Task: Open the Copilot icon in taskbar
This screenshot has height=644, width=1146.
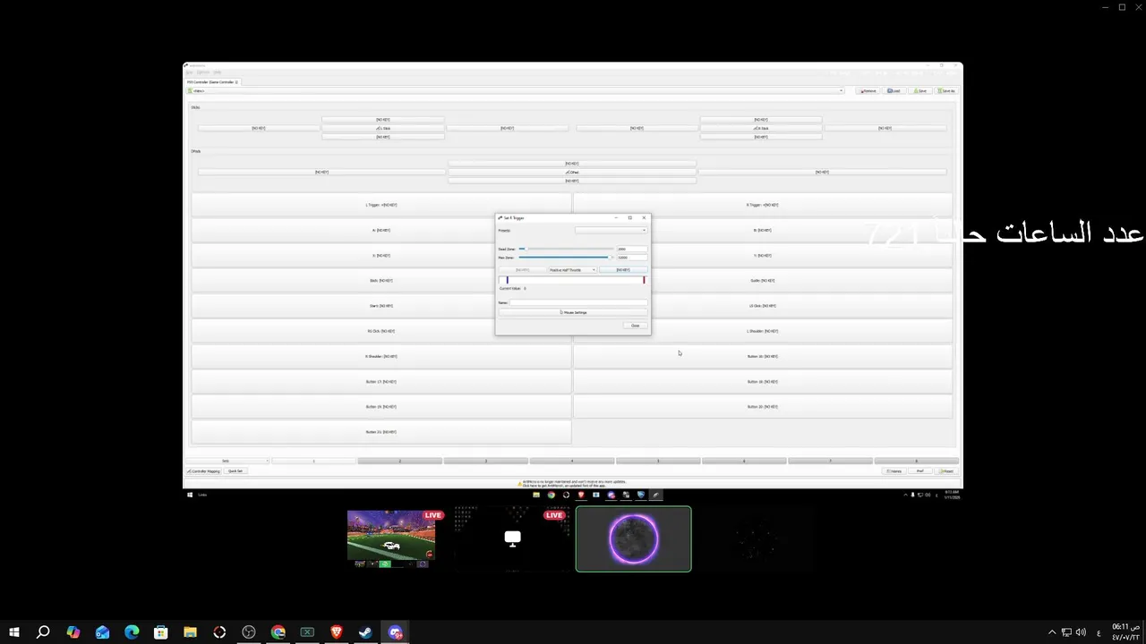Action: point(73,632)
